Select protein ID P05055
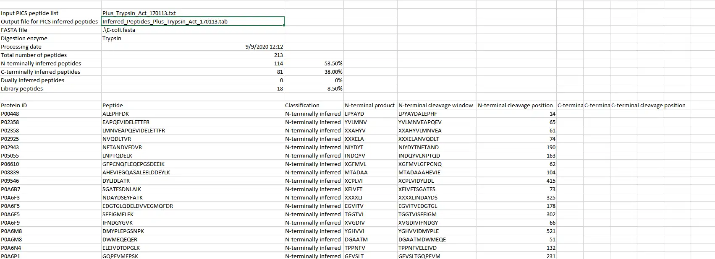 point(51,155)
